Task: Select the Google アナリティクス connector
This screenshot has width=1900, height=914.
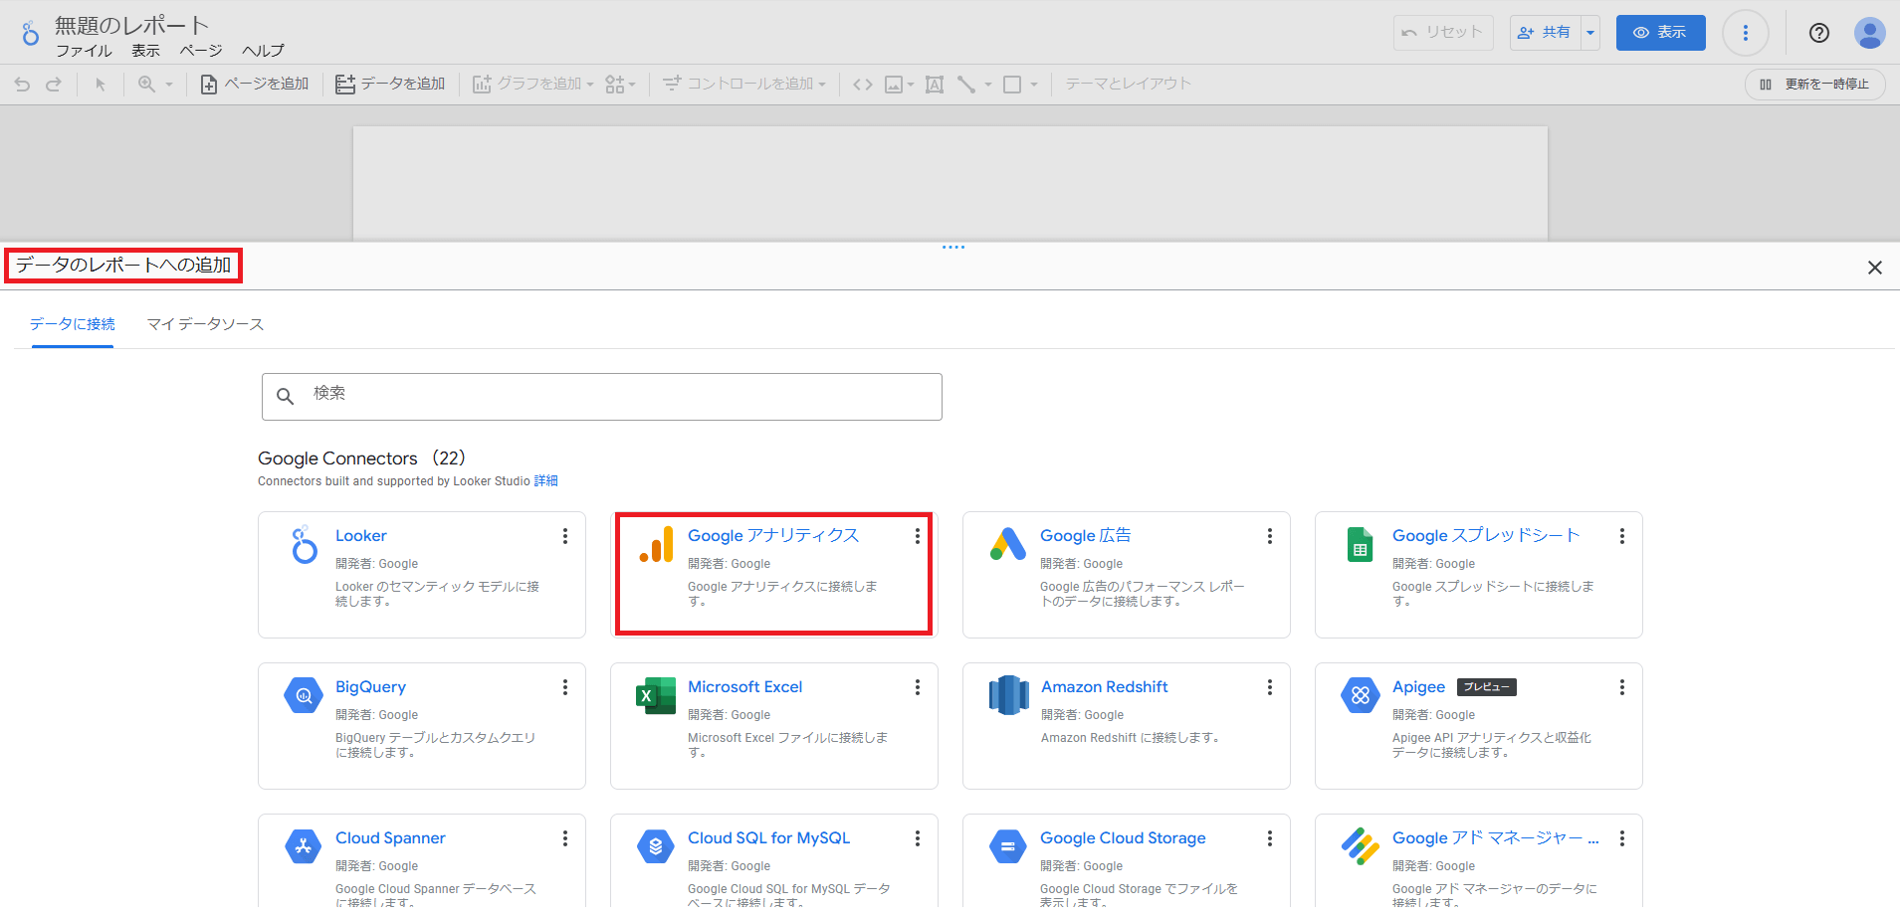Action: pyautogui.click(x=772, y=536)
